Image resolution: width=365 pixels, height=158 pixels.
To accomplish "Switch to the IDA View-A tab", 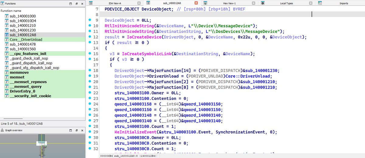I will click(x=115, y=3).
